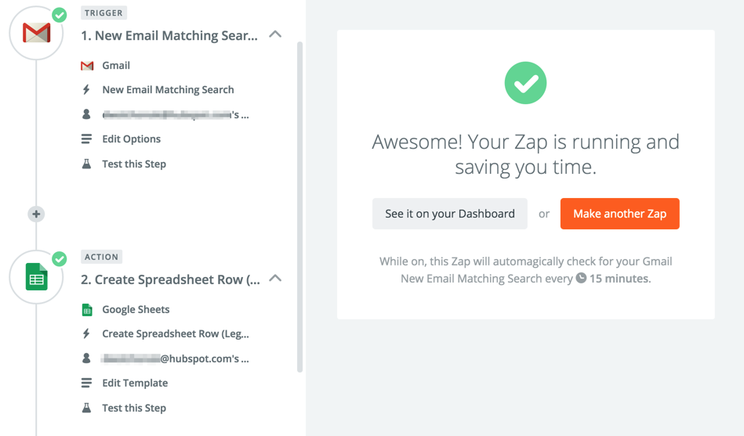
Task: Click the small Google Sheets app icon
Action: click(87, 310)
